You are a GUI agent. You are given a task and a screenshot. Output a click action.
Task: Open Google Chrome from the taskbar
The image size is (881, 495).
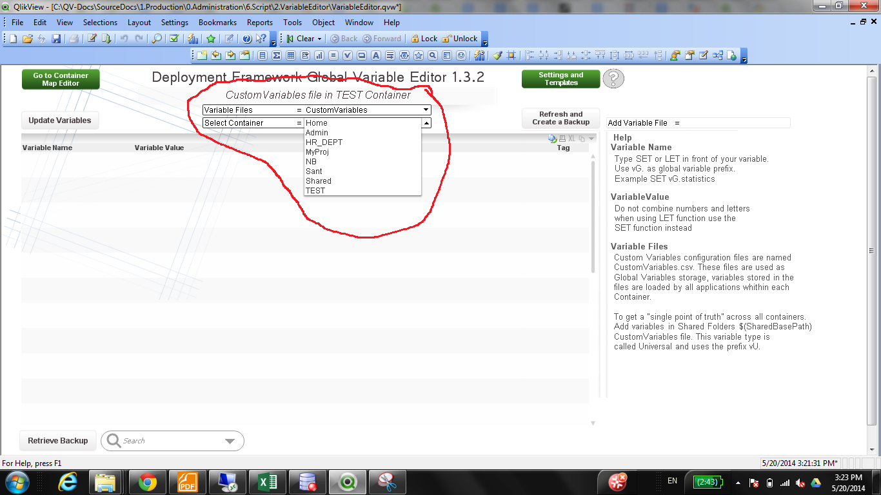[x=148, y=481]
